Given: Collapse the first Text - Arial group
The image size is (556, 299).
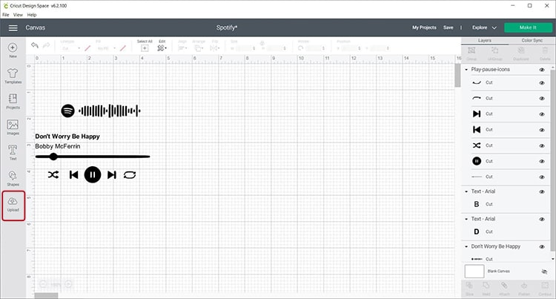Looking at the screenshot, I should (466, 191).
